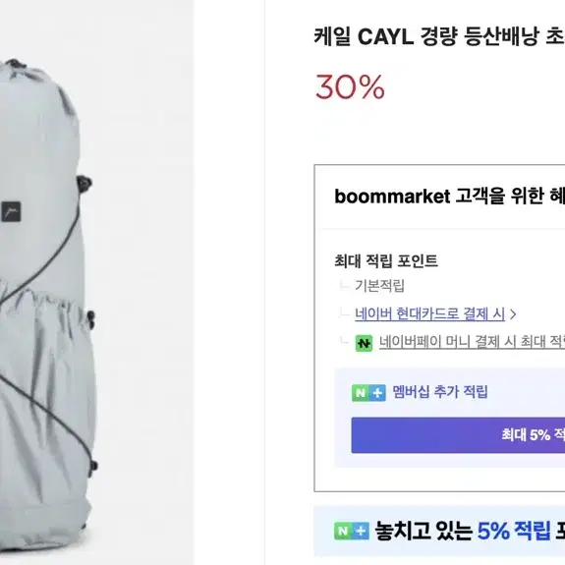Viewport: 565px width, 565px height.
Task: Click the blue 5% 적립 text in the banner
Action: 514,531
